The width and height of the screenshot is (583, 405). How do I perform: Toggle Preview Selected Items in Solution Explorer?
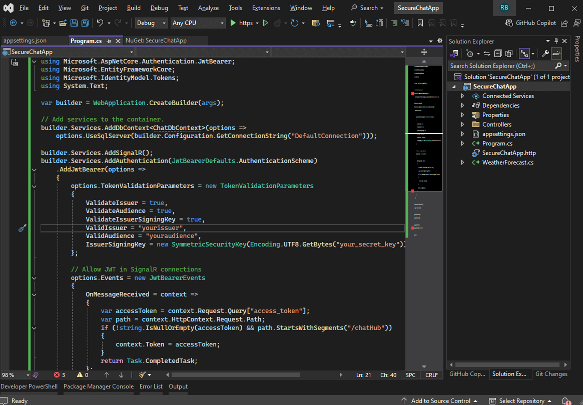[557, 53]
